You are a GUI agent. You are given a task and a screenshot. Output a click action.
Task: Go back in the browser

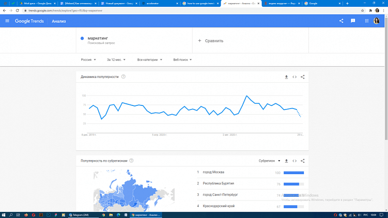[4, 11]
